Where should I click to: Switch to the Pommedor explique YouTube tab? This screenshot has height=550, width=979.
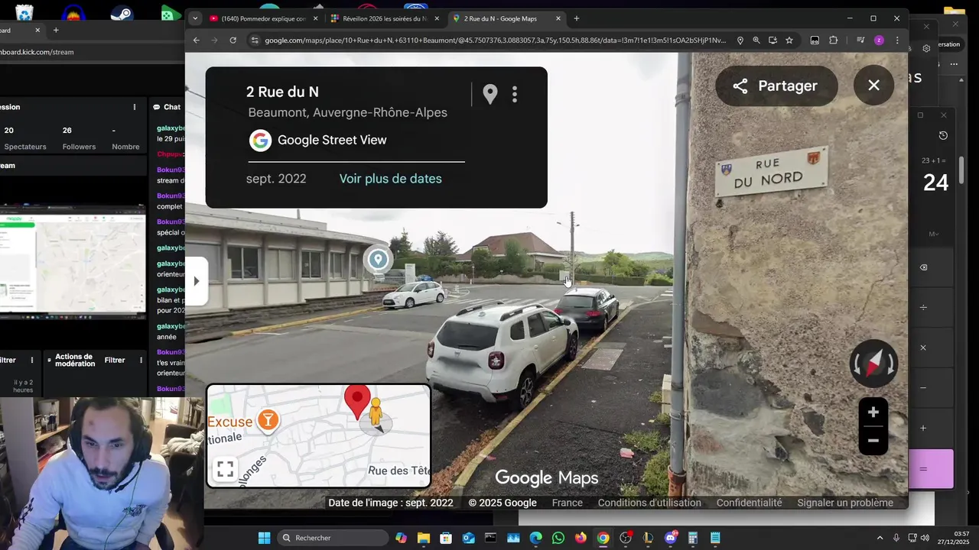pyautogui.click(x=263, y=18)
